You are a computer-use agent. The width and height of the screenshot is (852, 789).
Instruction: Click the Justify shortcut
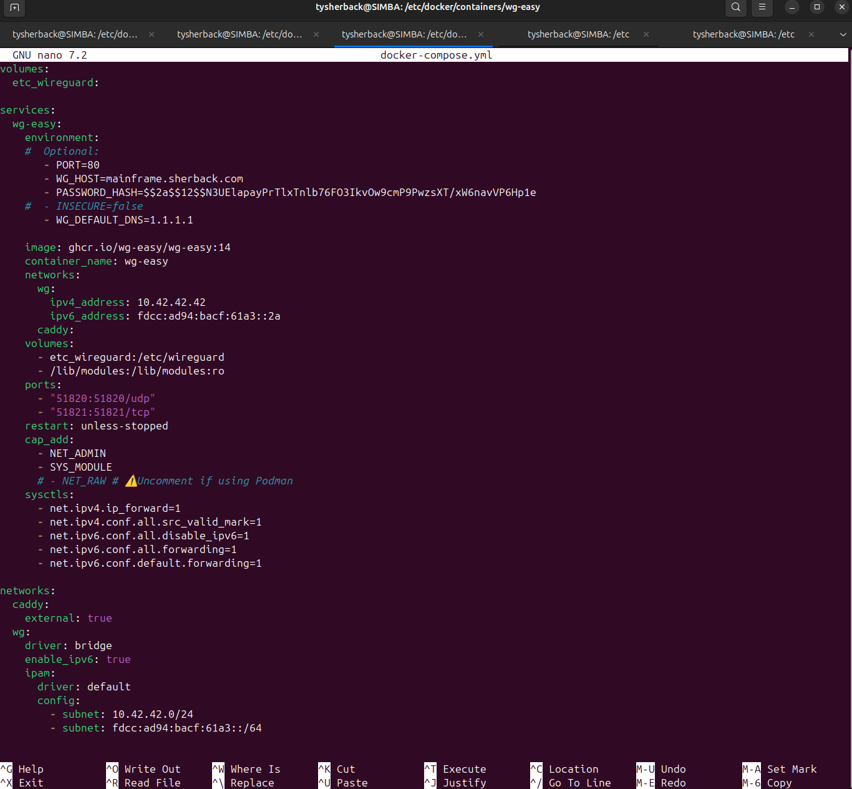click(455, 783)
